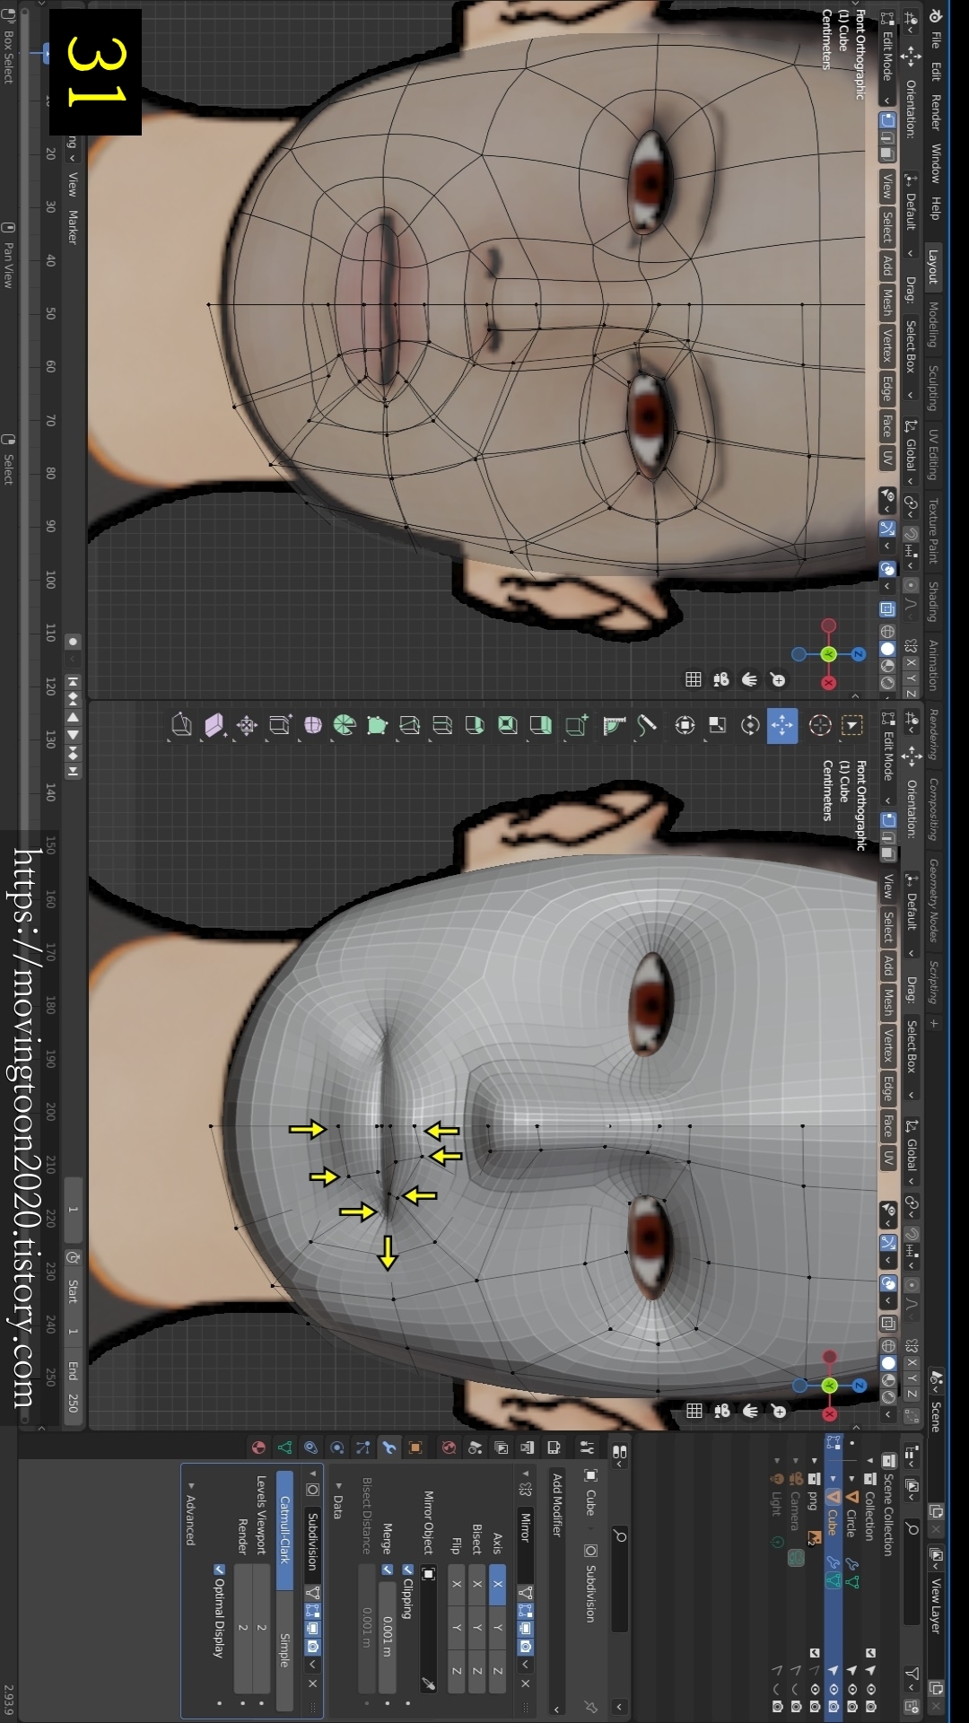Adjust the Merge distance 0.001 m field
The width and height of the screenshot is (969, 1723).
pyautogui.click(x=388, y=1637)
